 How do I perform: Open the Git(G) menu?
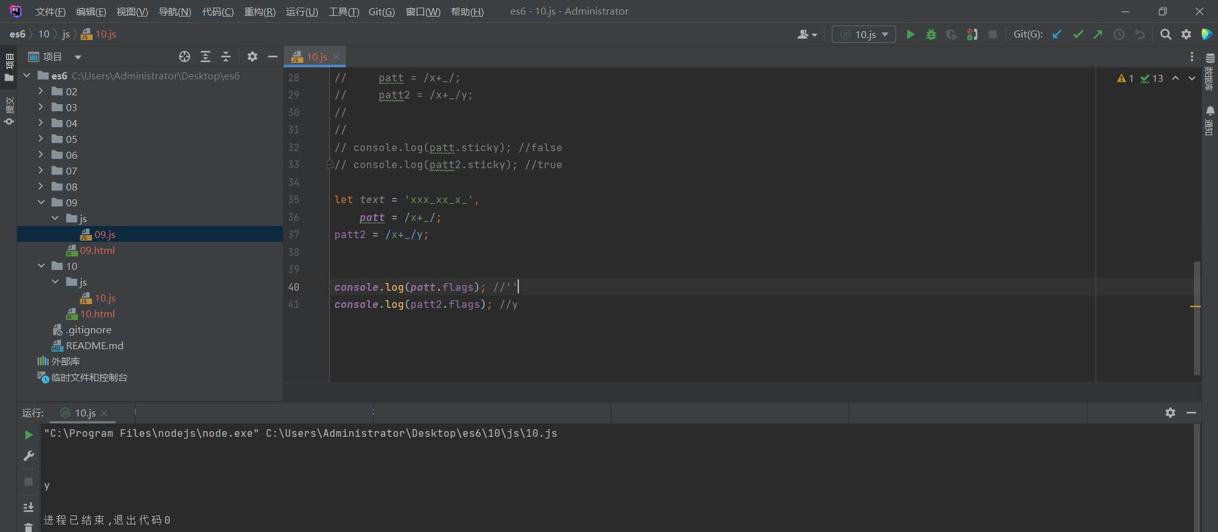coord(381,11)
